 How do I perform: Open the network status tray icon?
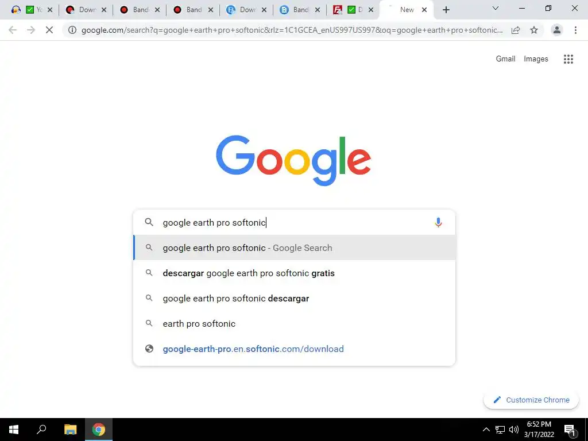[x=500, y=430]
